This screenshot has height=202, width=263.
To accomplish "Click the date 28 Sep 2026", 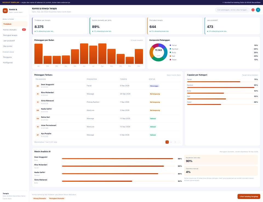I will click(125, 94).
